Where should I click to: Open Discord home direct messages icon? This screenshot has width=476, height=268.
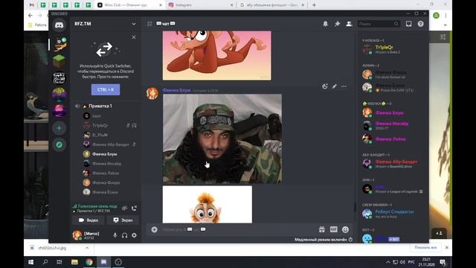[59, 25]
